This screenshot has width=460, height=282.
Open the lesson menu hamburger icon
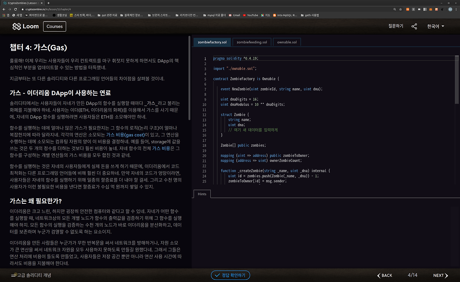coord(14,275)
